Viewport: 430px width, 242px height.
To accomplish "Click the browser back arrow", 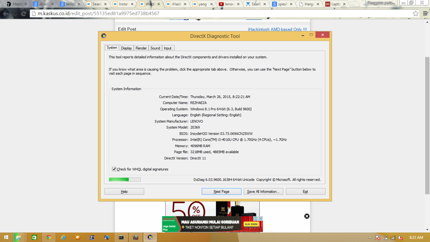I will (6, 14).
